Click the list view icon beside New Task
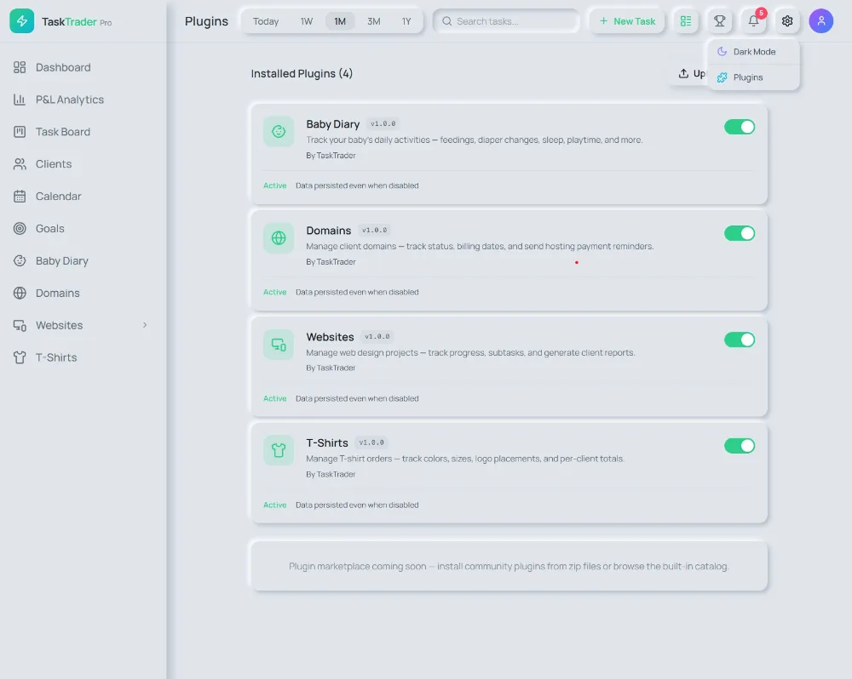 point(685,21)
